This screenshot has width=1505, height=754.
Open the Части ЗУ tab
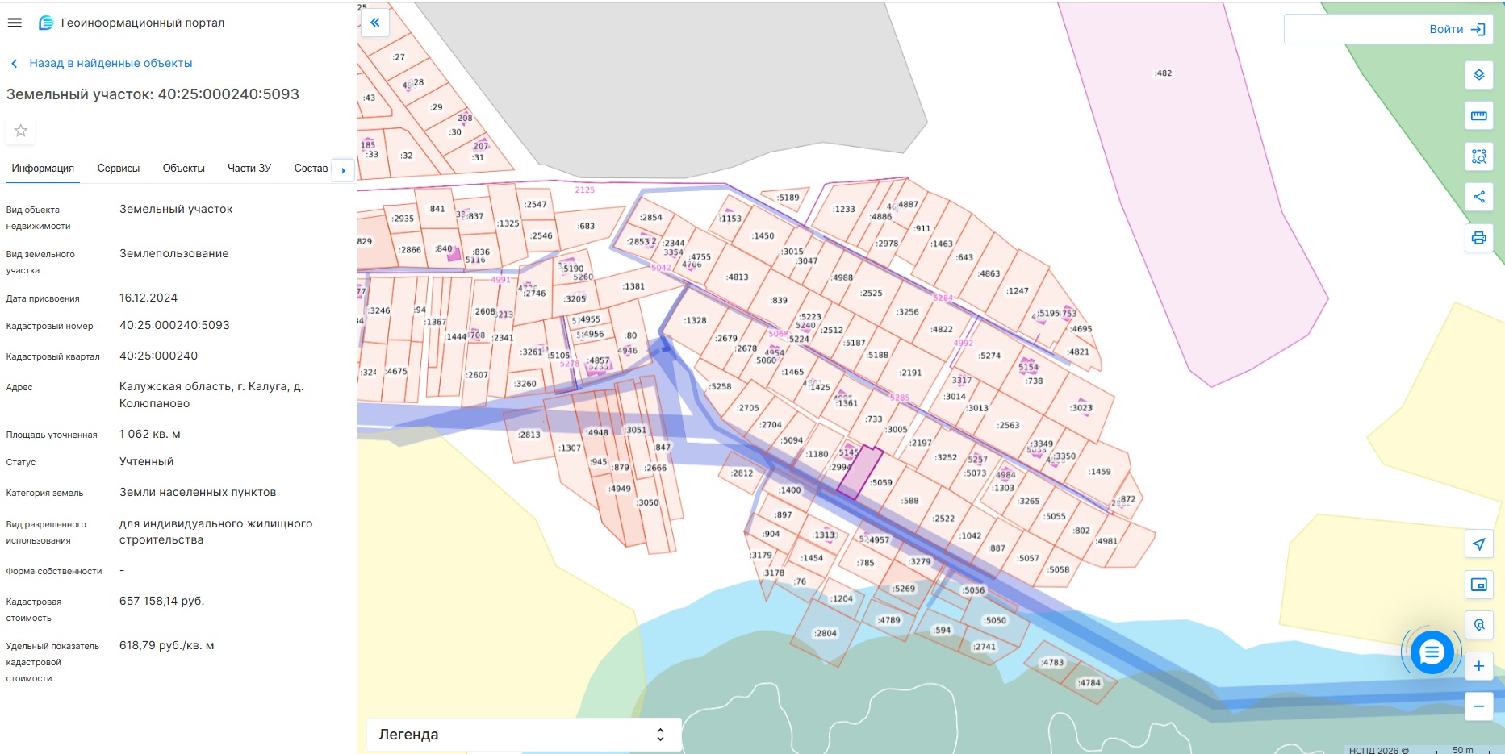249,169
